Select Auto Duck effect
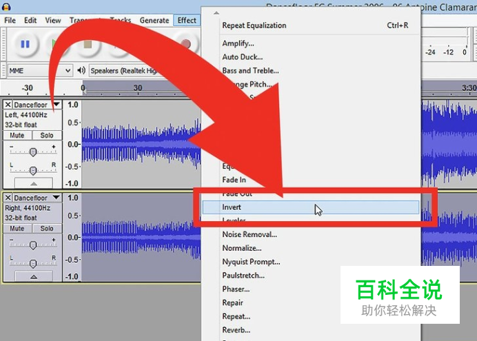Viewport: 477px width, 341px height. 311,56
